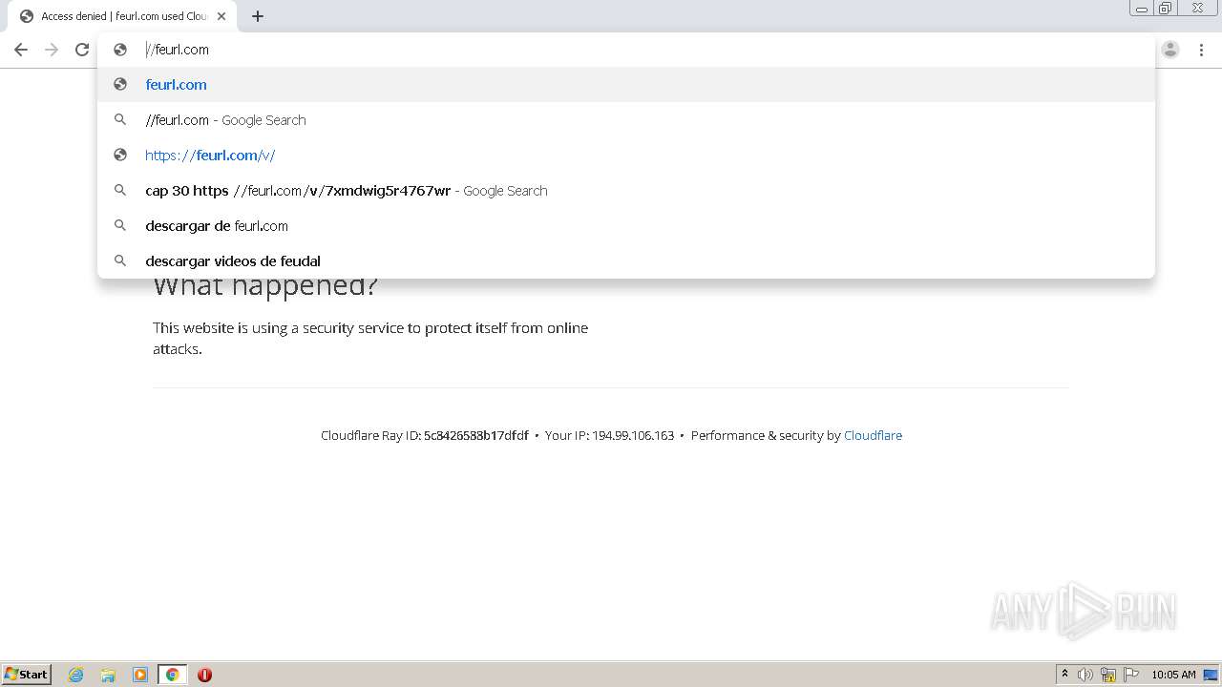This screenshot has height=687, width=1222.
Task: Open the network tray icon
Action: tap(1108, 675)
